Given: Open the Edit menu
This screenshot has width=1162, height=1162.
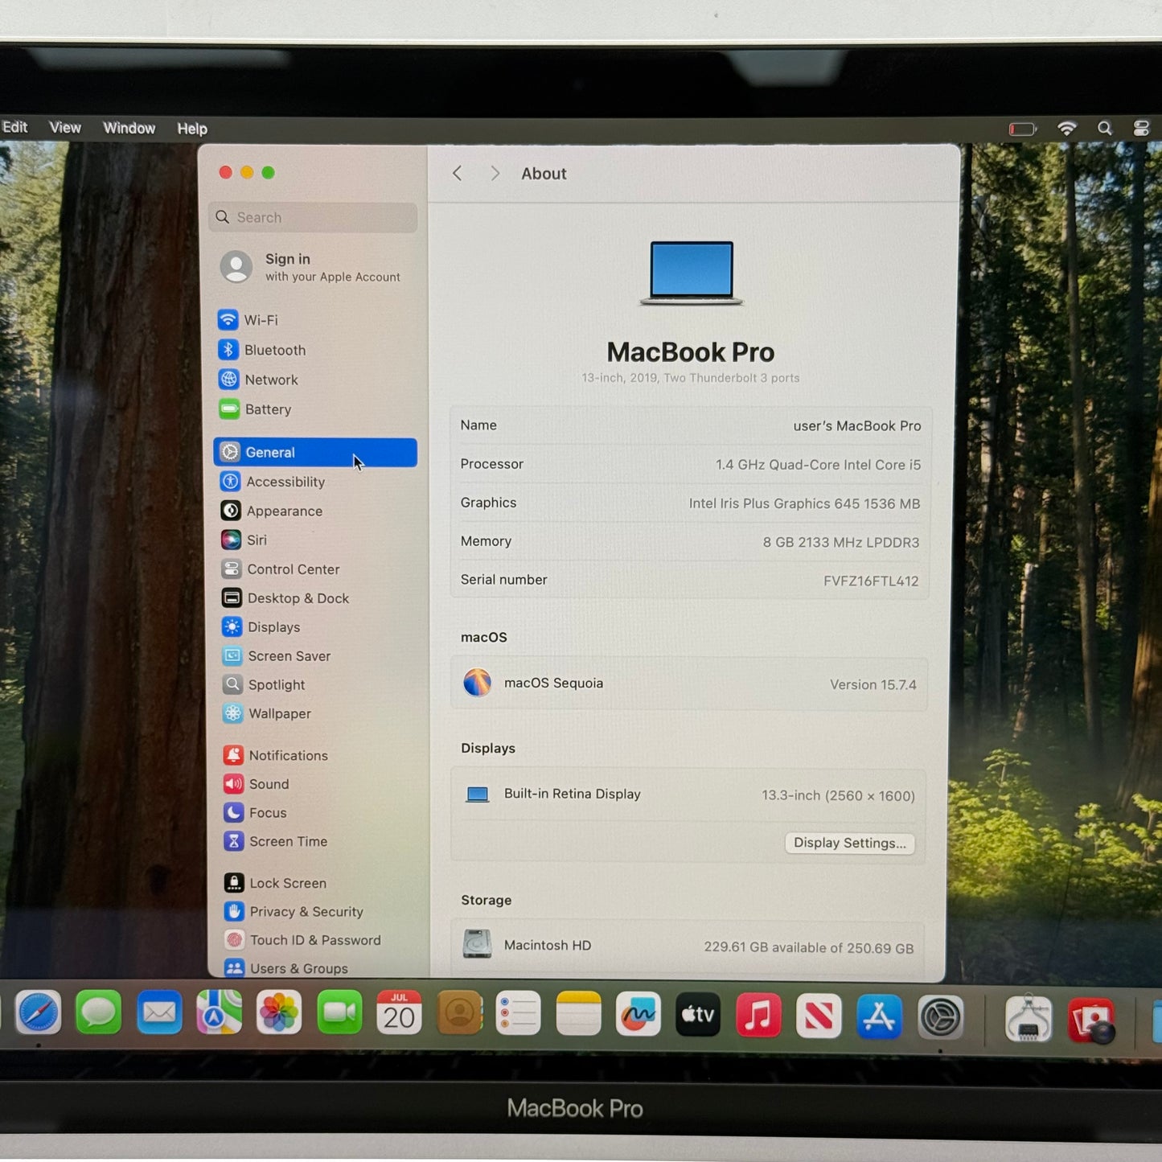Looking at the screenshot, I should click(14, 127).
